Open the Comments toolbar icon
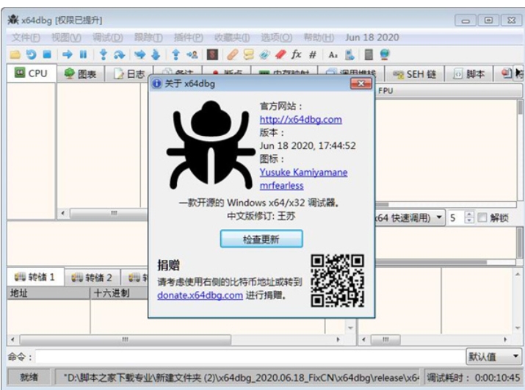Image resolution: width=525 pixels, height=390 pixels. tap(248, 54)
